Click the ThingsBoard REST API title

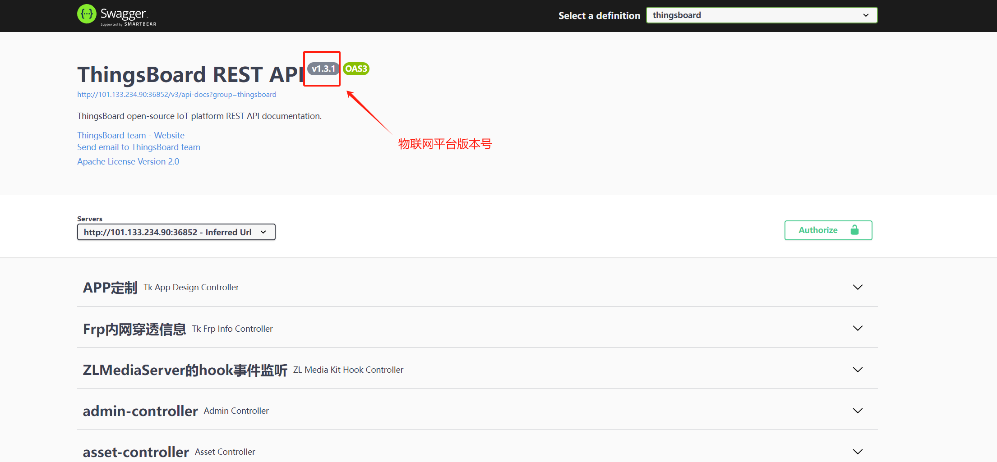(x=190, y=75)
